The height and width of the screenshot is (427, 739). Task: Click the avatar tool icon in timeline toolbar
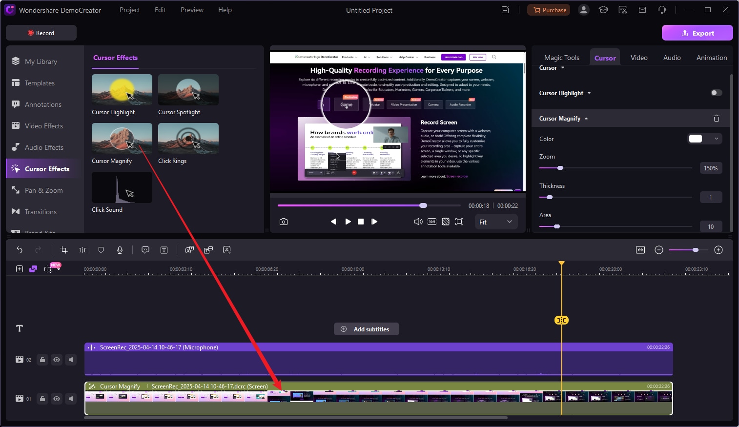coord(226,250)
